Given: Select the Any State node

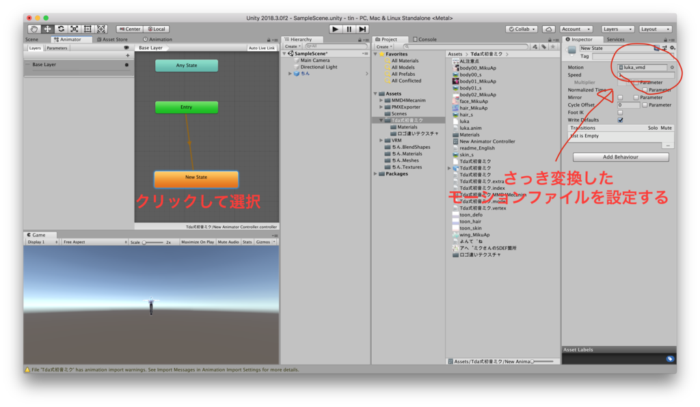Looking at the screenshot, I should coord(187,66).
